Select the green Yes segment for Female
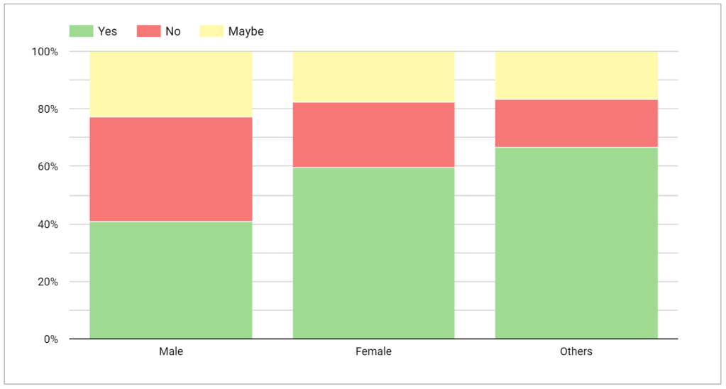Screen dimensions: 726x389 click(x=373, y=253)
